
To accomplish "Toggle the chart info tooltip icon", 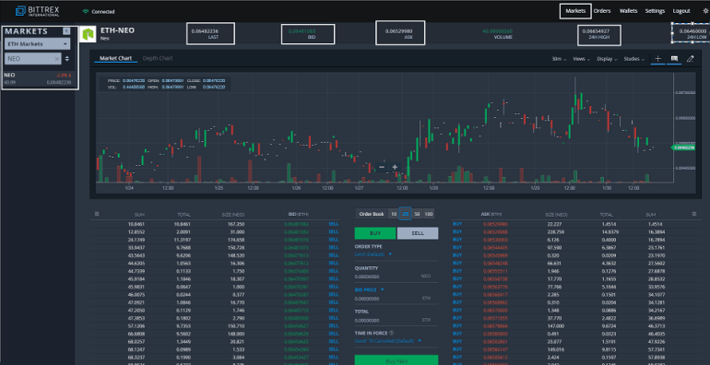I will [674, 59].
